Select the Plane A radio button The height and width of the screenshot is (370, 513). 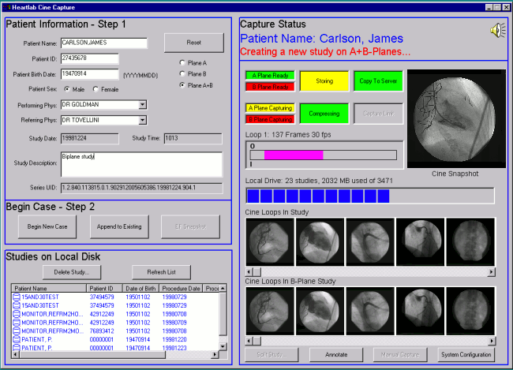[x=184, y=62]
